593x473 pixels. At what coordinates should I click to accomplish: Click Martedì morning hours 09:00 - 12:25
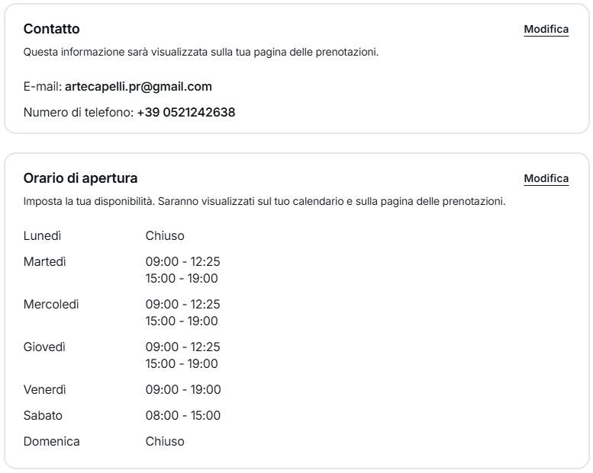point(183,262)
